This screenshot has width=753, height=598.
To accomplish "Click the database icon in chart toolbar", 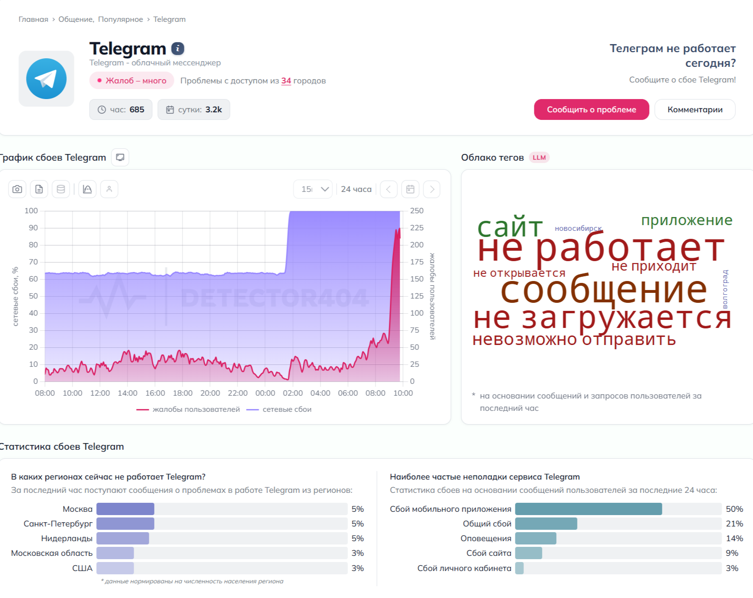I will (x=61, y=189).
